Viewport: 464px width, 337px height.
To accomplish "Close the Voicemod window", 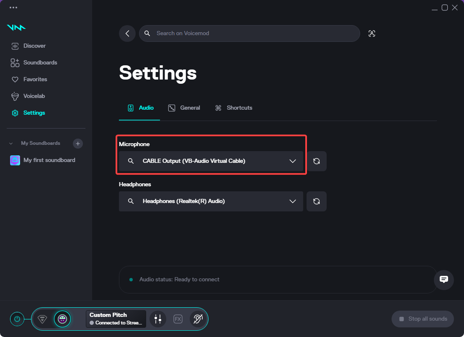I will (455, 8).
